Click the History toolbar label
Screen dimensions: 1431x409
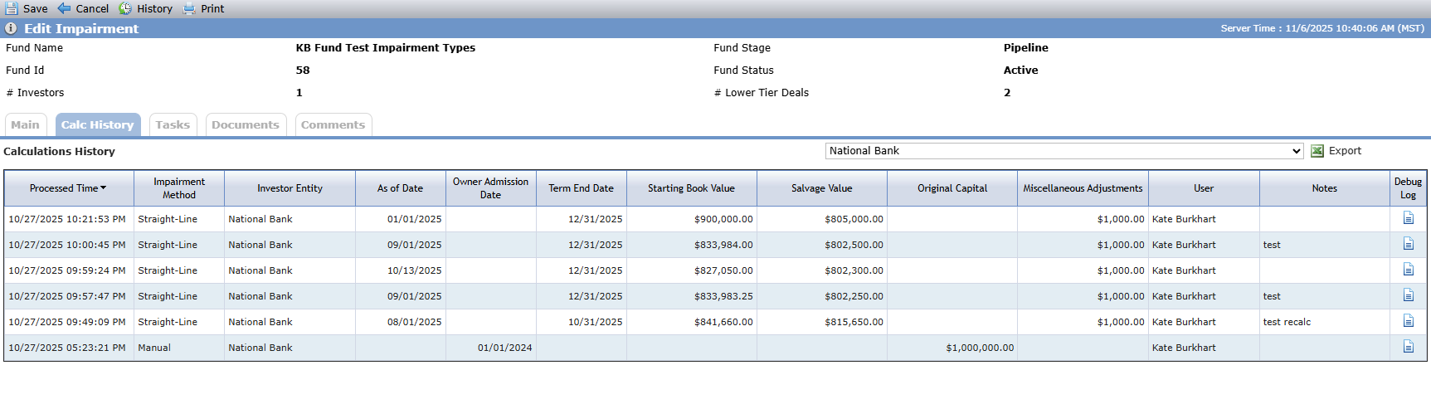pyautogui.click(x=155, y=8)
